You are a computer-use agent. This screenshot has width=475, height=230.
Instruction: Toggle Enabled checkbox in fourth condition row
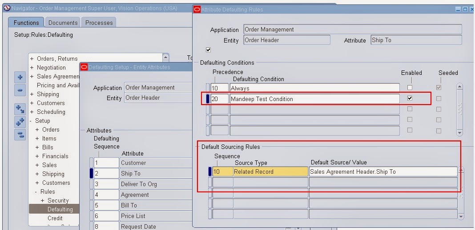click(x=410, y=120)
